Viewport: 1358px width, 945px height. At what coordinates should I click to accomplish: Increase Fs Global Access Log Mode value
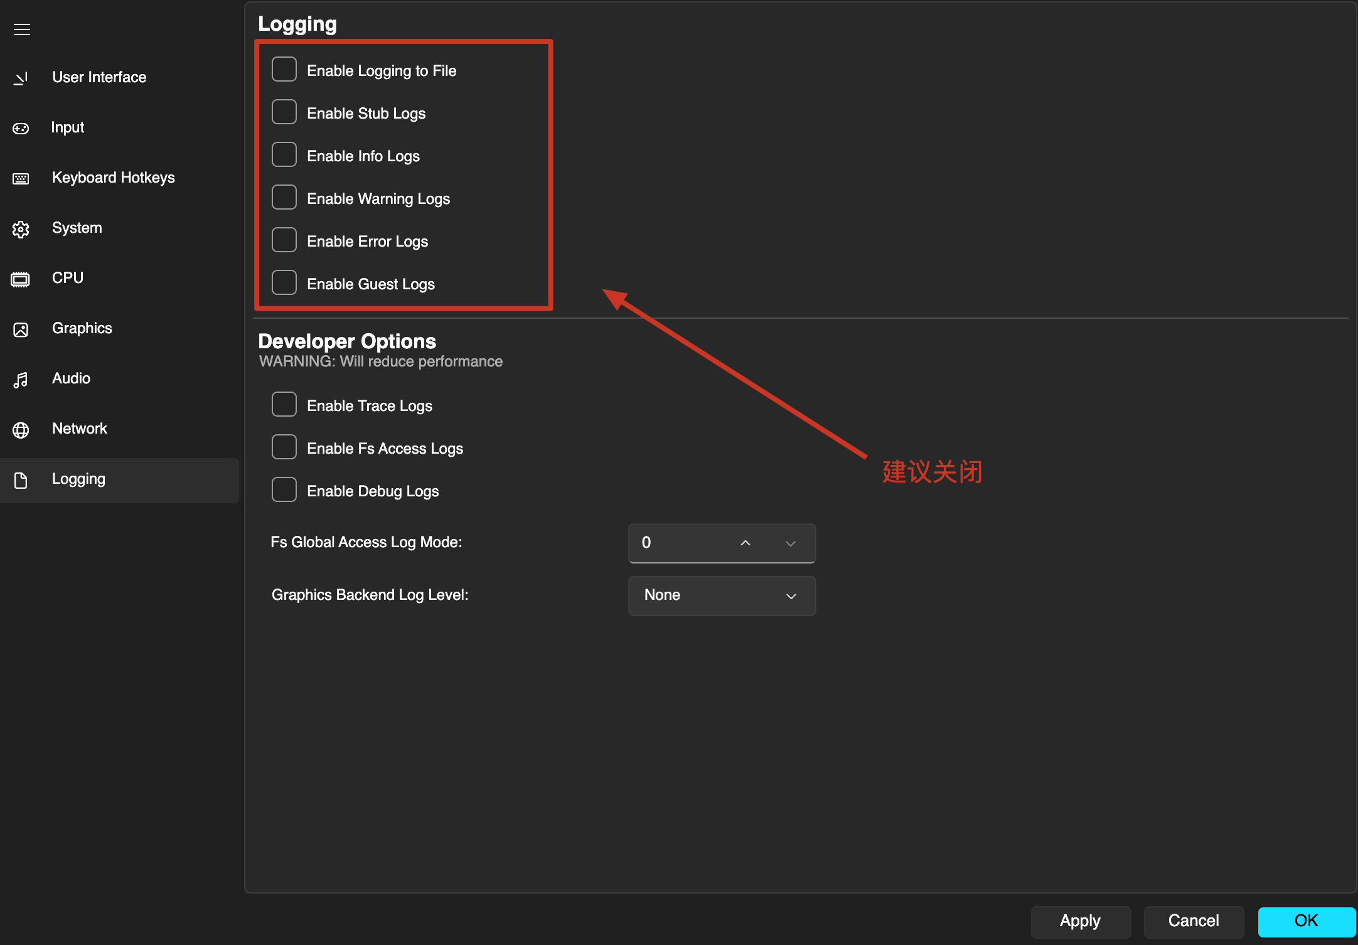[x=746, y=543]
